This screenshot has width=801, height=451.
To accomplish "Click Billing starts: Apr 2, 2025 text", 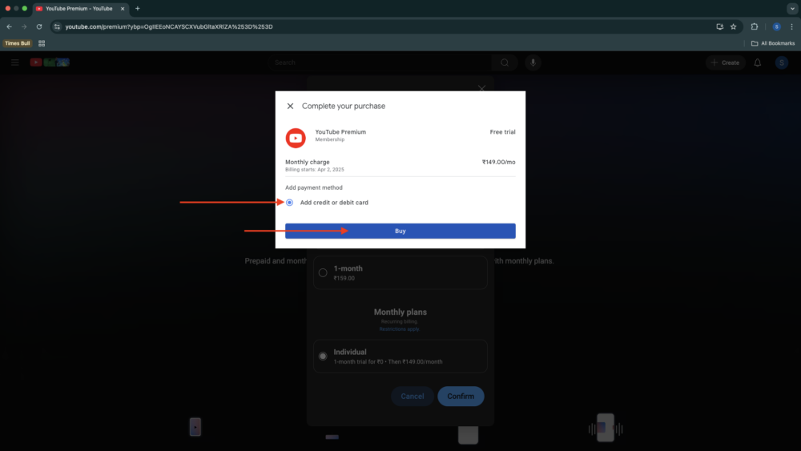I will coord(315,170).
